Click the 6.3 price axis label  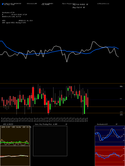click(x=121, y=99)
